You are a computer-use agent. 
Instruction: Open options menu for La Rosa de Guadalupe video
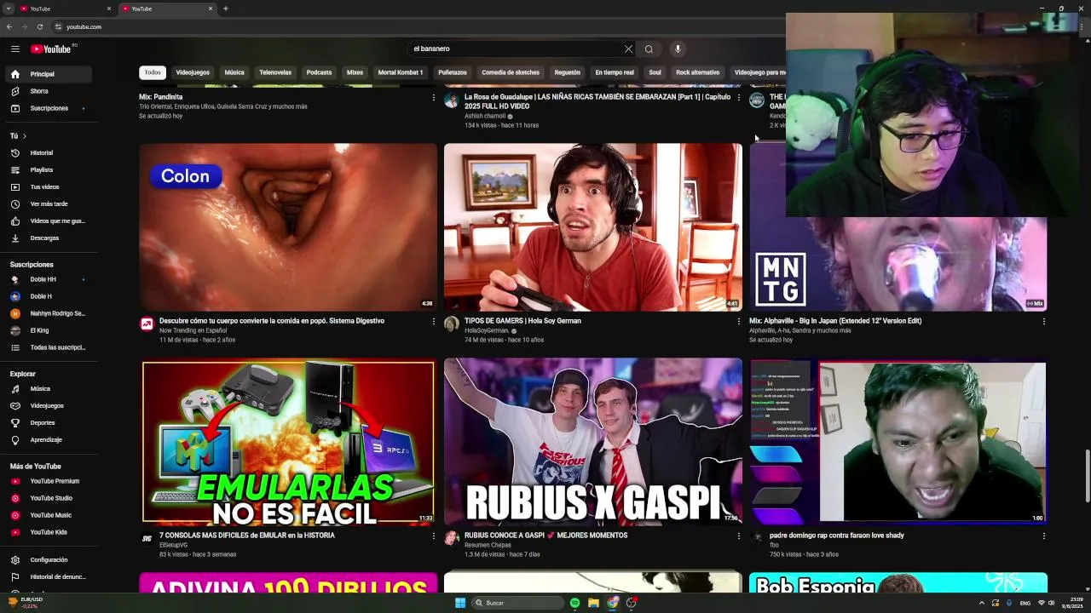coord(738,97)
